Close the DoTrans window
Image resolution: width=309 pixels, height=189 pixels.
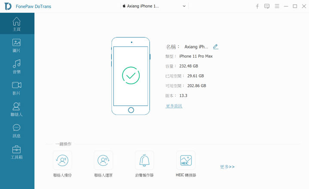pos(304,6)
